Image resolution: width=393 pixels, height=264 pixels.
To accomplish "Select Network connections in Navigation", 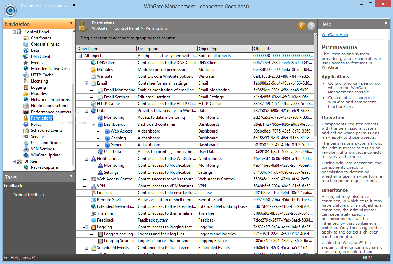I will tap(50, 100).
